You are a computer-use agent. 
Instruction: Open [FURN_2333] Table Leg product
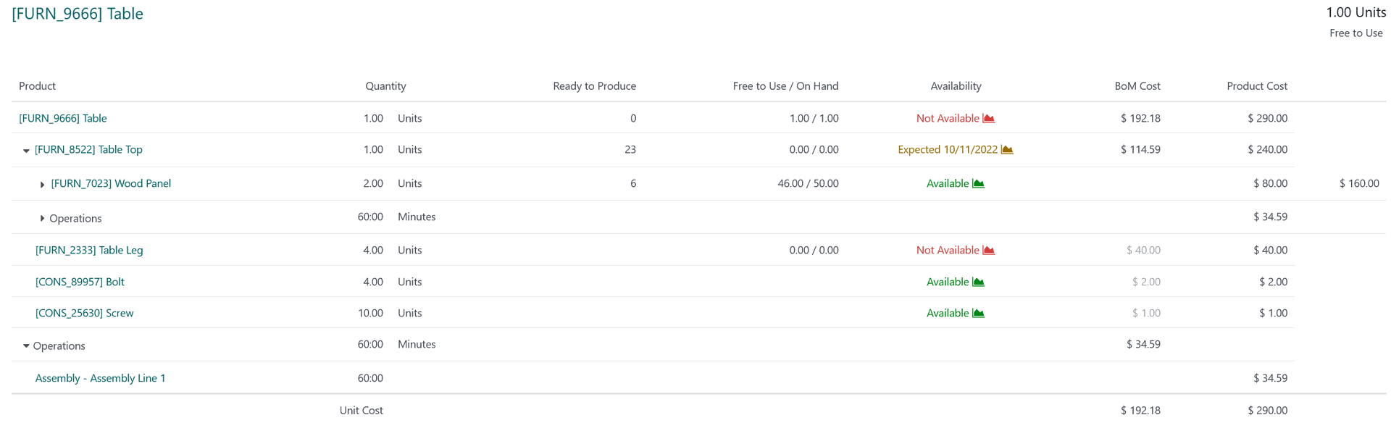click(89, 251)
